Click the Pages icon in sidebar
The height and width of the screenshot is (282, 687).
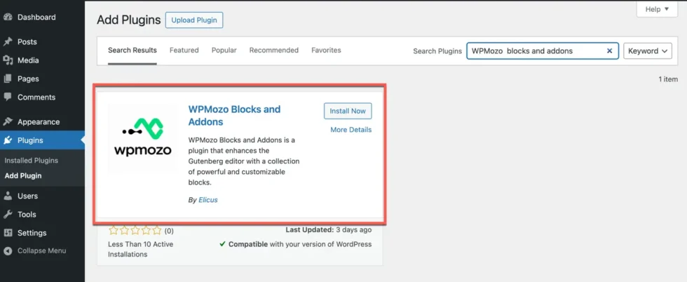point(8,79)
